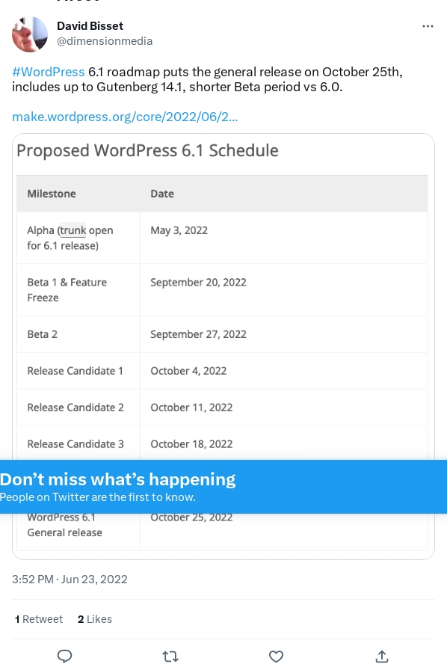The image size is (447, 667).
Task: Click People on Twitter are first to know text
Action: click(x=98, y=497)
